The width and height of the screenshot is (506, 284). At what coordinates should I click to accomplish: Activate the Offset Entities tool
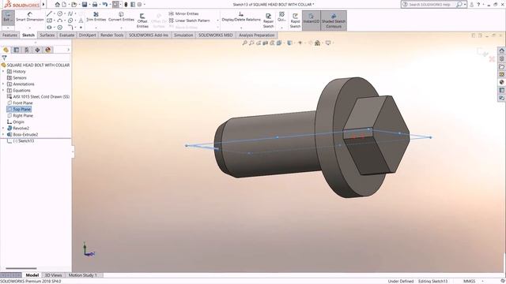142,21
